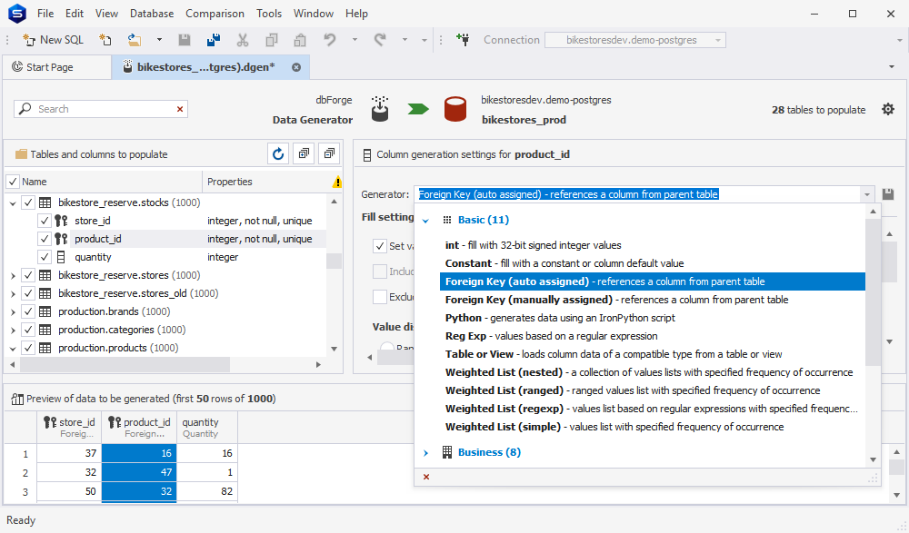
Task: Uncheck the store_id column checkbox
Action: 44,221
